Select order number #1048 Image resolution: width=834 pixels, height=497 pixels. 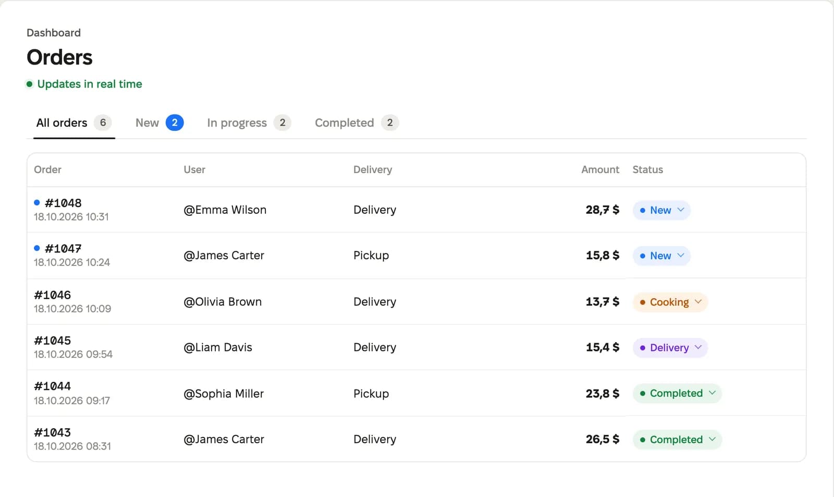[63, 203]
